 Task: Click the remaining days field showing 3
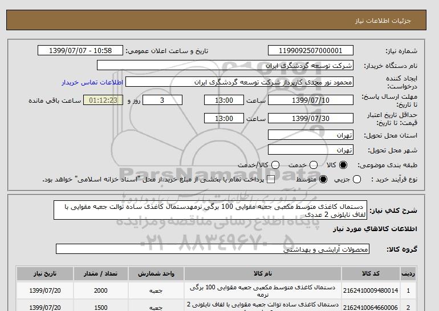tap(162, 100)
